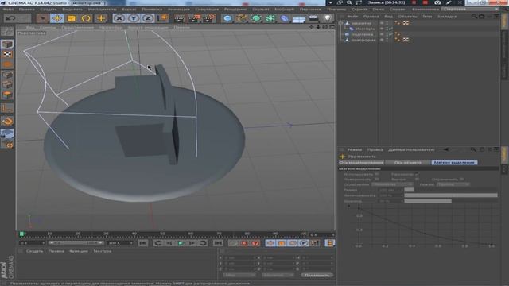Viewport: 509px width, 286px height.
Task: Render the active view
Action: pos(180,18)
